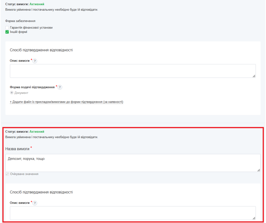Enable the Гарантія фінансової установи checkbox
The height and width of the screenshot is (223, 266).
click(x=7, y=28)
